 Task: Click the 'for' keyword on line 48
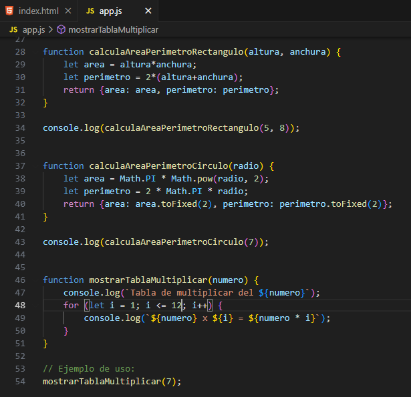tap(71, 305)
